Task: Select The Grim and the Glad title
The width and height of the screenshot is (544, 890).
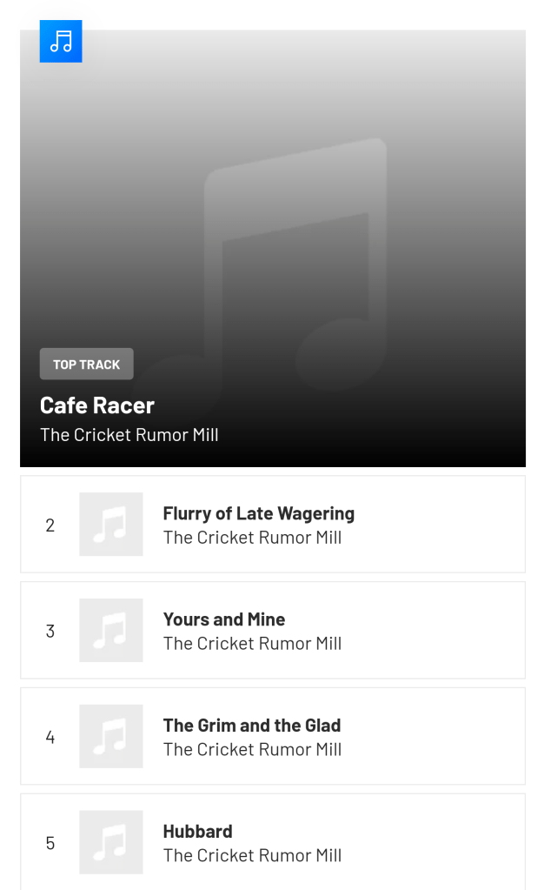Action: pyautogui.click(x=252, y=726)
